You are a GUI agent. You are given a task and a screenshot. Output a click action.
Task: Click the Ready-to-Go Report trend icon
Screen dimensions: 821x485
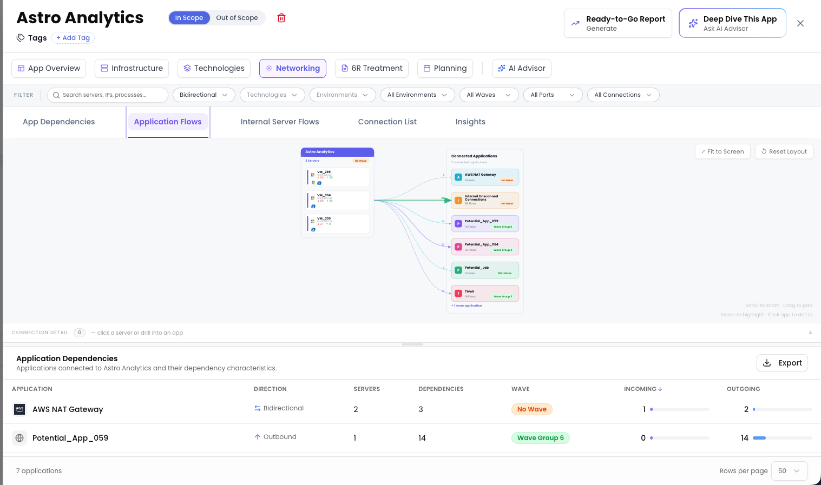click(x=575, y=23)
